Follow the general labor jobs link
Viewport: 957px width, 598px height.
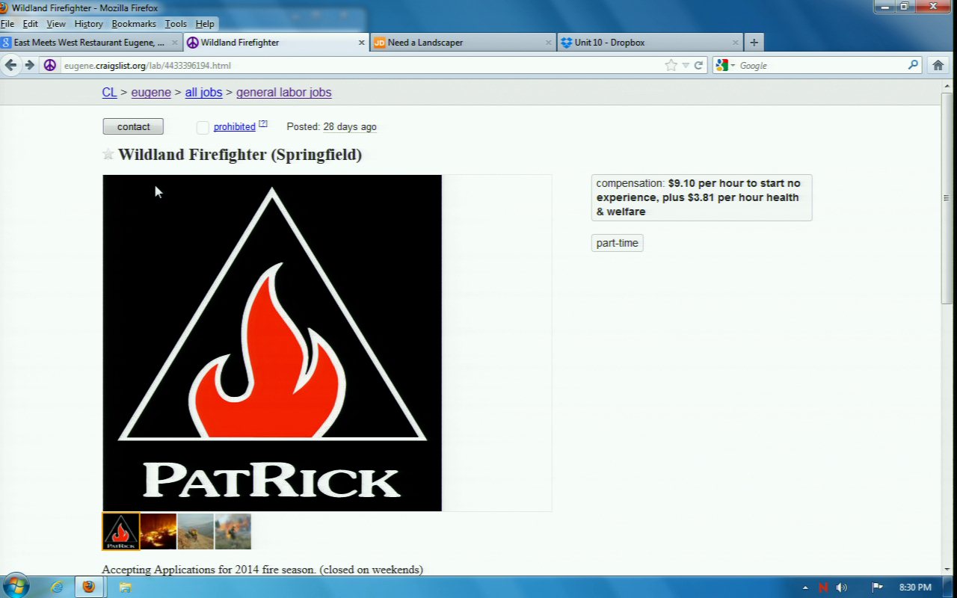pyautogui.click(x=283, y=93)
